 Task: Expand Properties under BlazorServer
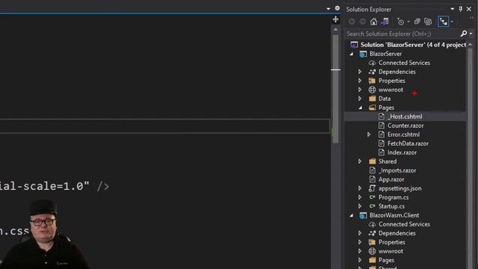(360, 81)
